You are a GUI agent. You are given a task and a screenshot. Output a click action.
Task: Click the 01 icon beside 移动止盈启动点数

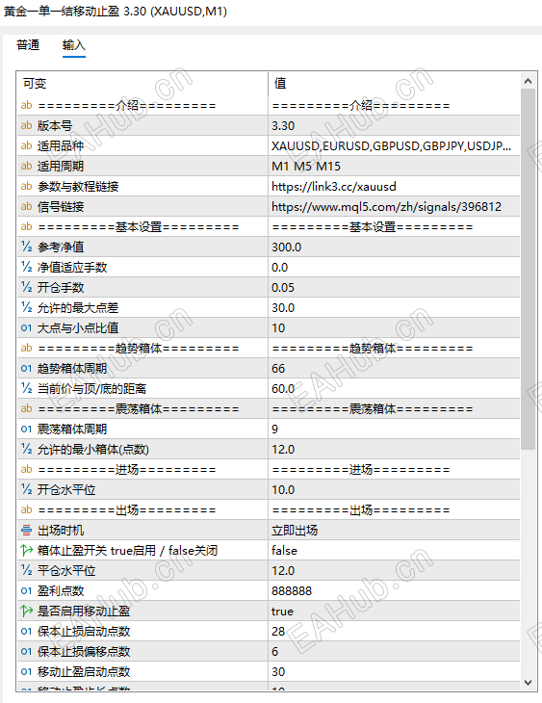(x=26, y=671)
